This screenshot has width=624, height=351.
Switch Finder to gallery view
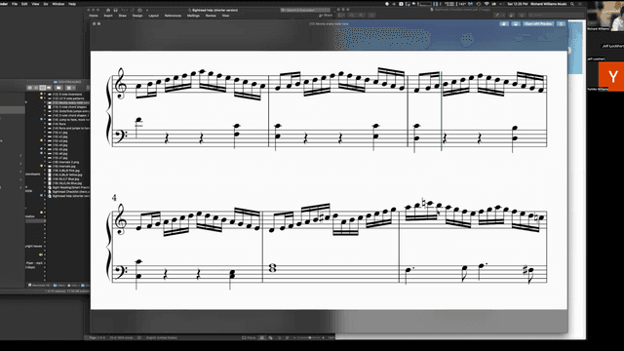pos(49,88)
